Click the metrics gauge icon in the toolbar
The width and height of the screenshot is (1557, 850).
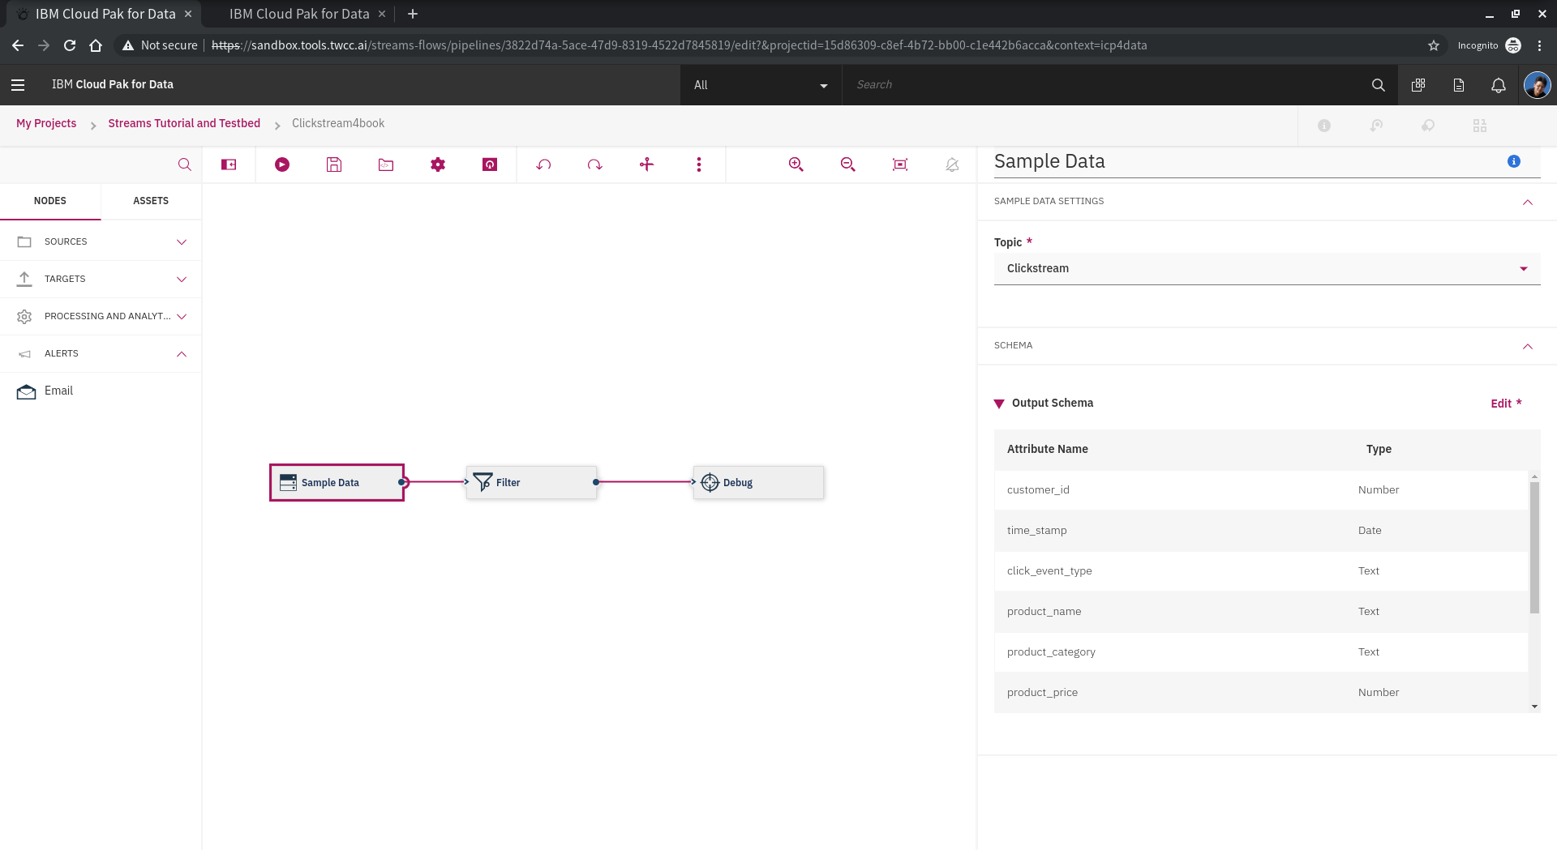click(490, 164)
